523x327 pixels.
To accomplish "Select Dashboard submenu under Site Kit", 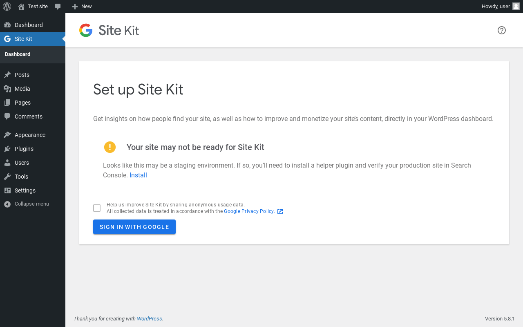I will 18,54.
